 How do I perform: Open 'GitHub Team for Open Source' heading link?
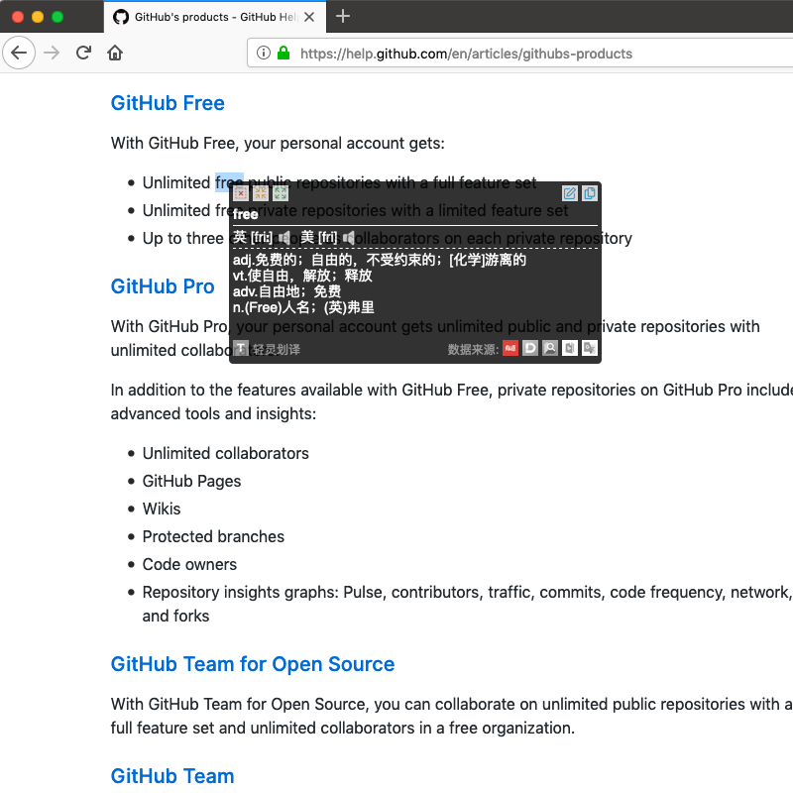click(253, 664)
